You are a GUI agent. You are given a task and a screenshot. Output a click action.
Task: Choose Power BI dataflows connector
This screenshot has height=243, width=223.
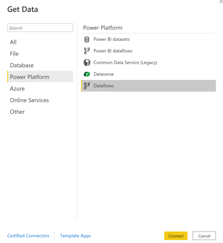click(149, 51)
